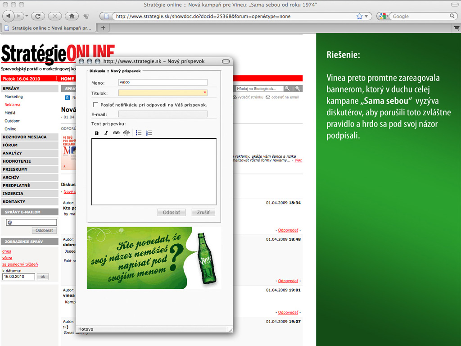The height and width of the screenshot is (346, 461).
Task: Open HODNOTENIE menu item
Action: 30,161
